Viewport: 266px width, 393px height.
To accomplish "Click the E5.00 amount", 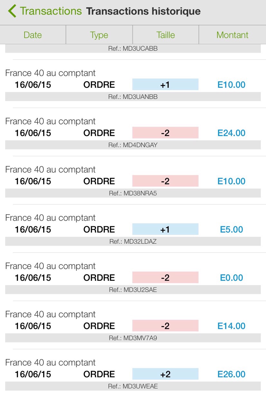I will pyautogui.click(x=232, y=229).
